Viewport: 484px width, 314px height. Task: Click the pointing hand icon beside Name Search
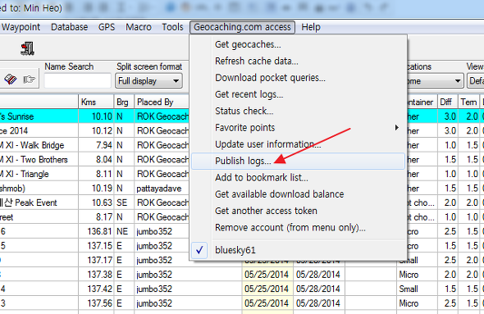coord(30,80)
